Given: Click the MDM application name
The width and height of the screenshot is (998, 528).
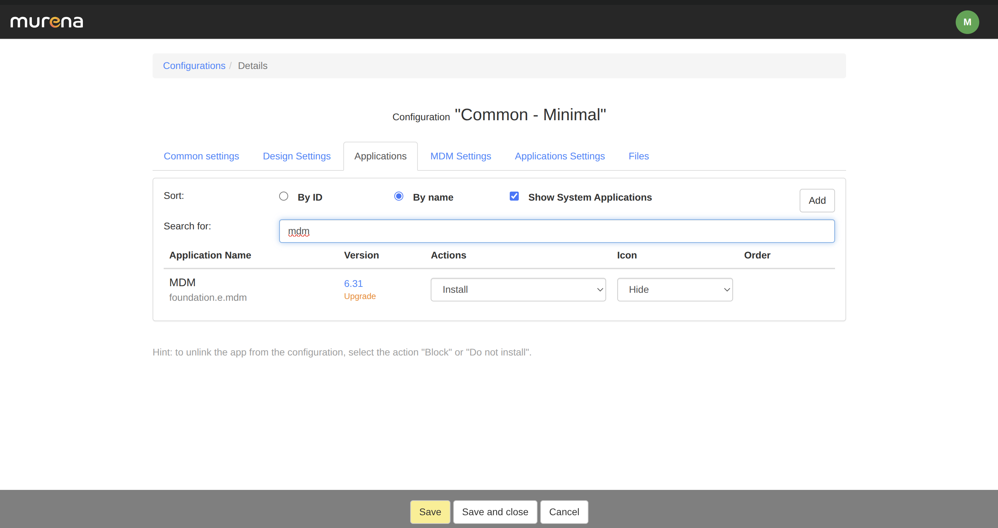Looking at the screenshot, I should point(182,283).
